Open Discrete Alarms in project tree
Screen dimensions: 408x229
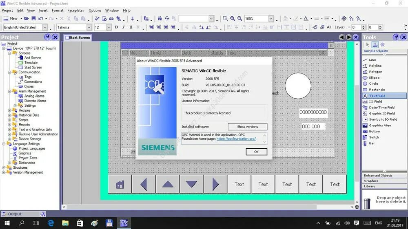click(35, 101)
